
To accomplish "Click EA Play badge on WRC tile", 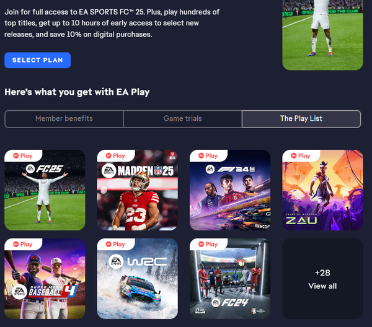I will (115, 244).
